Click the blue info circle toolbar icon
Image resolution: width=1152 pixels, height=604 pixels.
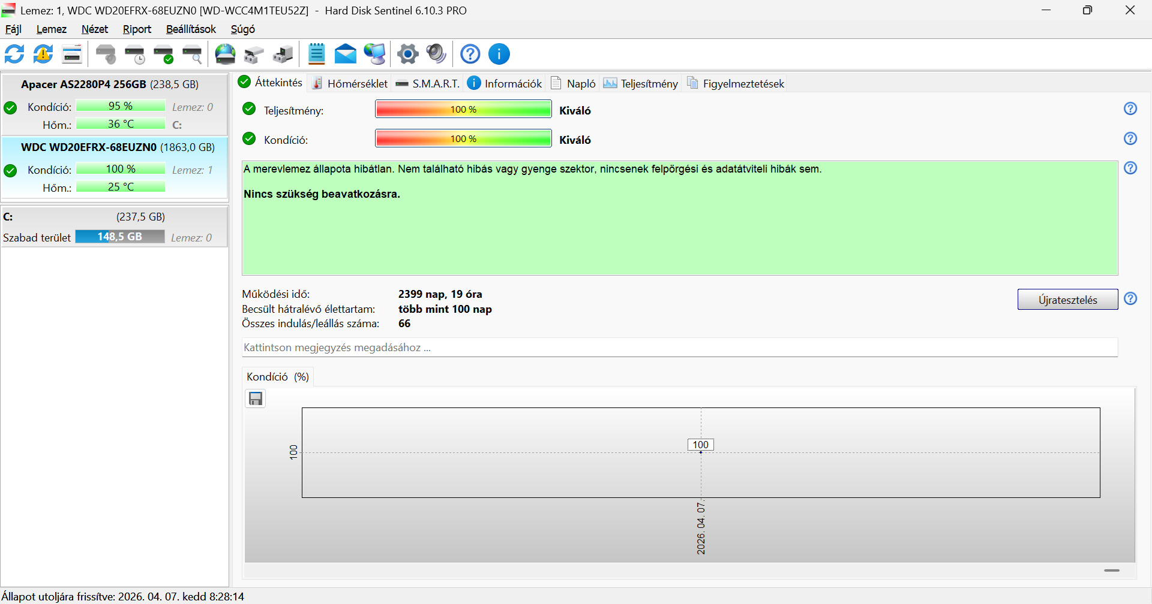point(499,54)
